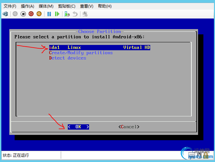Select the sda1 Linux Virtual HD partition
The height and width of the screenshot is (162, 215).
coord(100,48)
